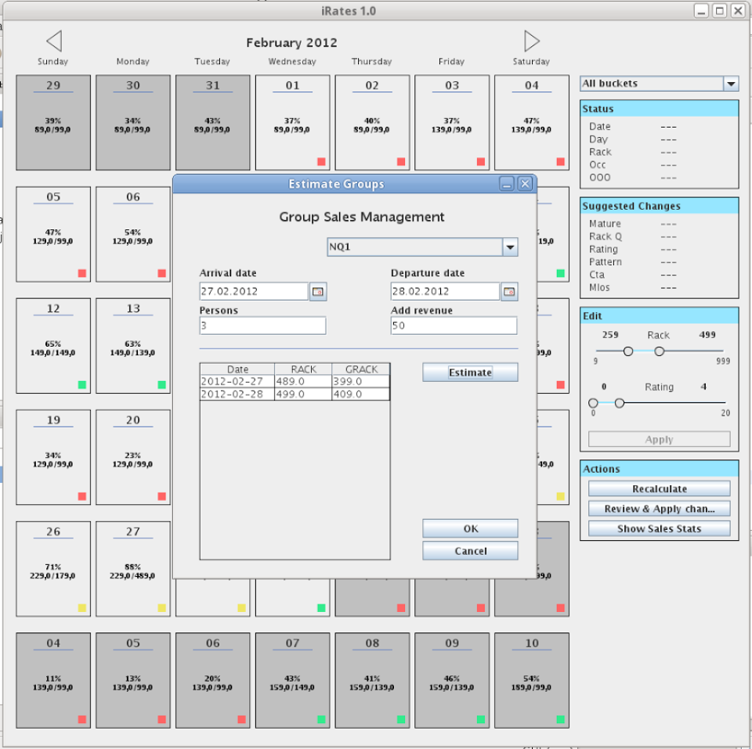Screen dimensions: 752x749
Task: Minimize the Estimate Groups dialog
Action: coord(507,184)
